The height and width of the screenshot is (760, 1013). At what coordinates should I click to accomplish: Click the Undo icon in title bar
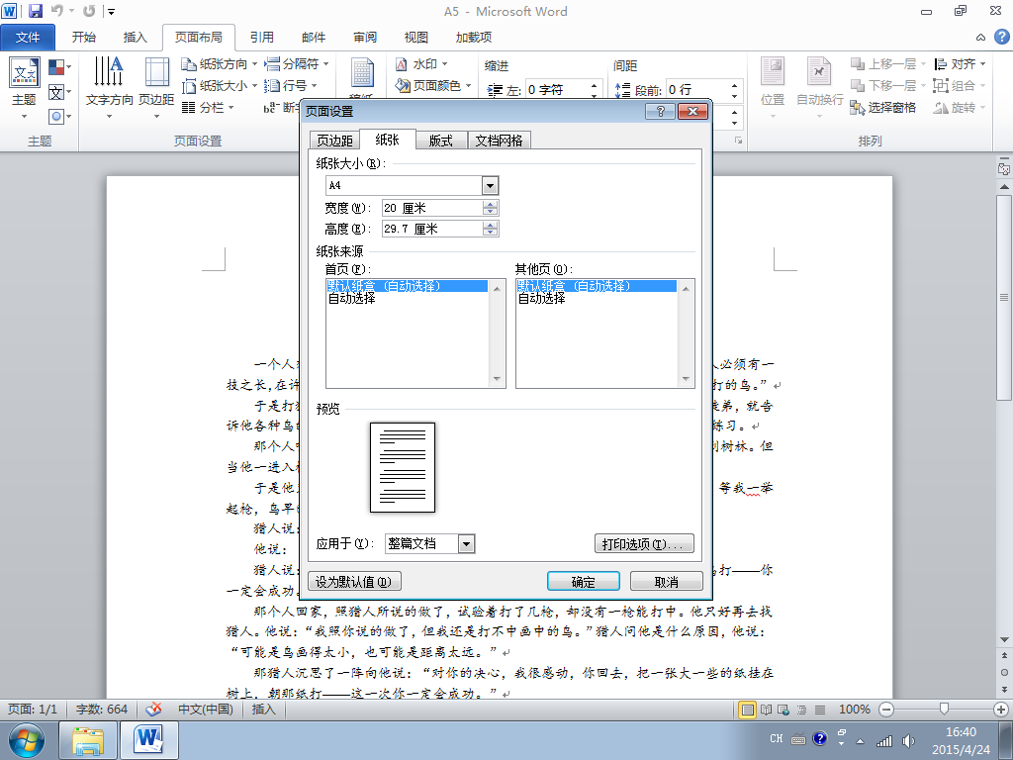(x=56, y=11)
